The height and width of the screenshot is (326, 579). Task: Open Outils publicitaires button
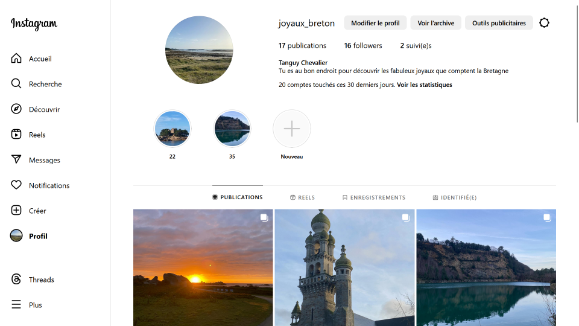[x=499, y=23]
